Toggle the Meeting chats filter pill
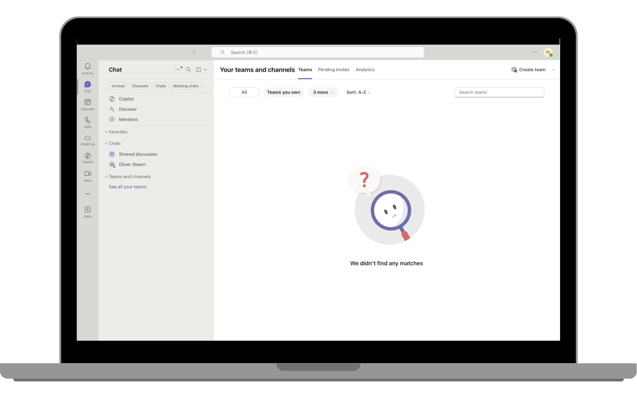This screenshot has height=398, width=637. point(186,86)
